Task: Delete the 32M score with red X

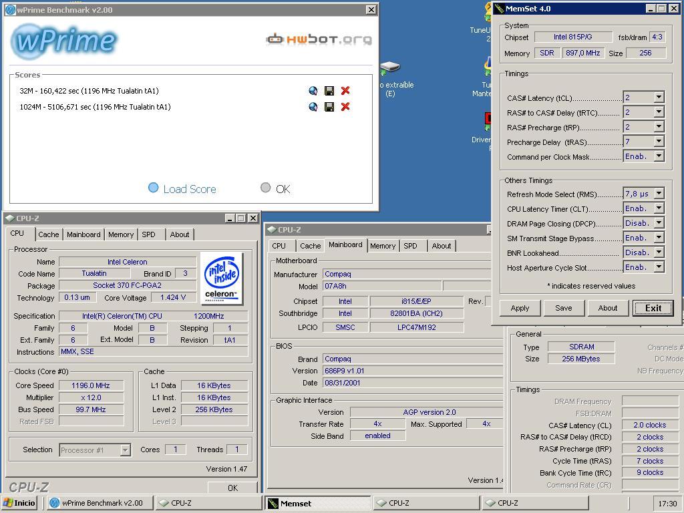Action: 345,91
